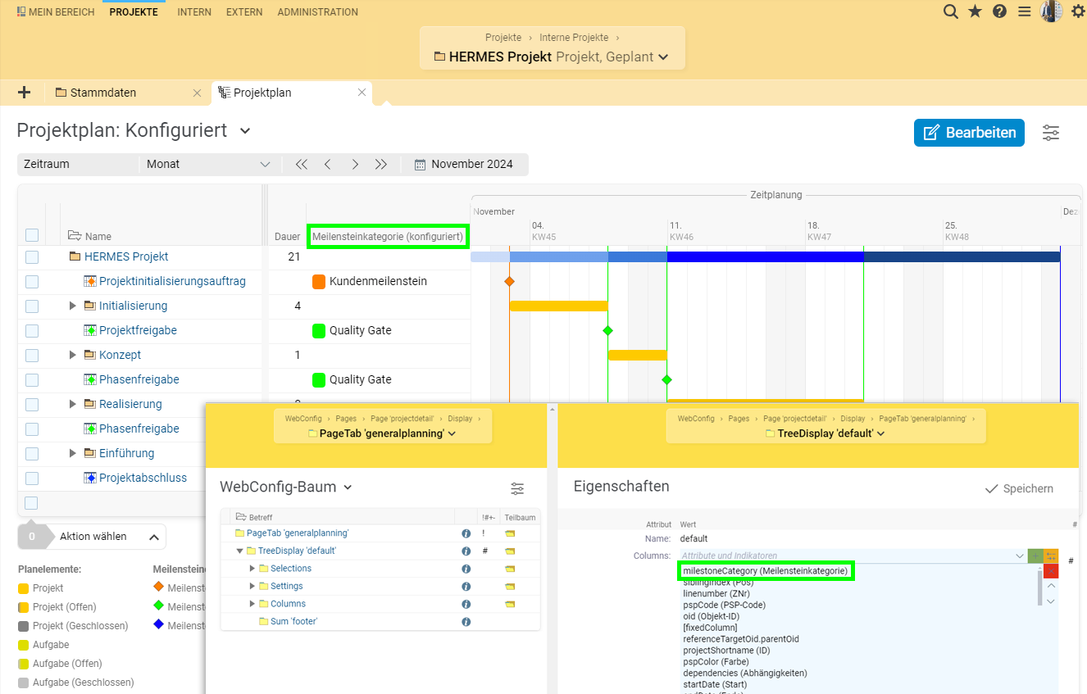
Task: Check the Projektfreigabe row checkbox
Action: pos(32,330)
